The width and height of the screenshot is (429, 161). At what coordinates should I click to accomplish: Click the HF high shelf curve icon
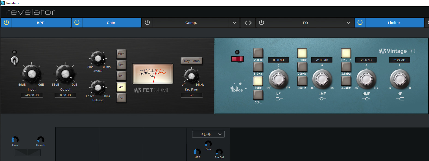coord(400,99)
